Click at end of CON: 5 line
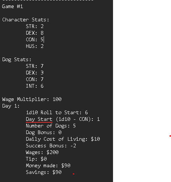The width and height of the screenshot is (171, 182). tap(44, 39)
